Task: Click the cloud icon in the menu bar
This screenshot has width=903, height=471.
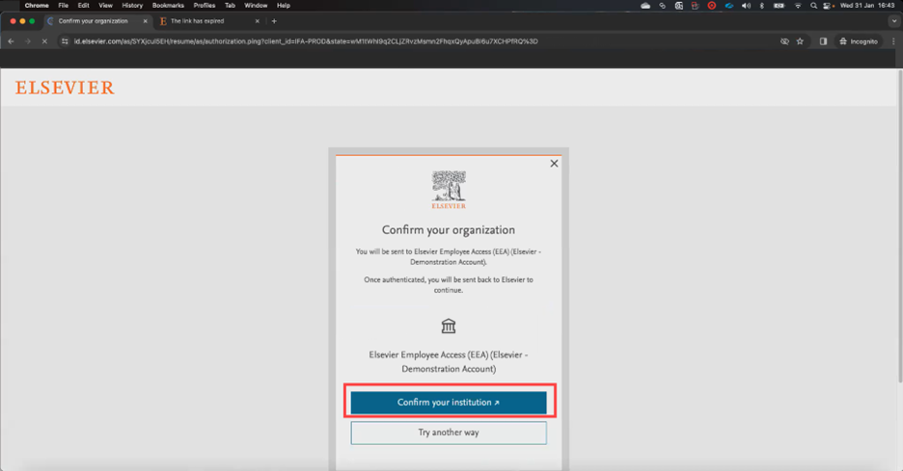Action: tap(645, 5)
